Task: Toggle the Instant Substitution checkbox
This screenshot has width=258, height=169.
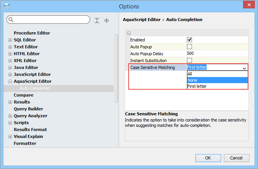Action: click(189, 61)
